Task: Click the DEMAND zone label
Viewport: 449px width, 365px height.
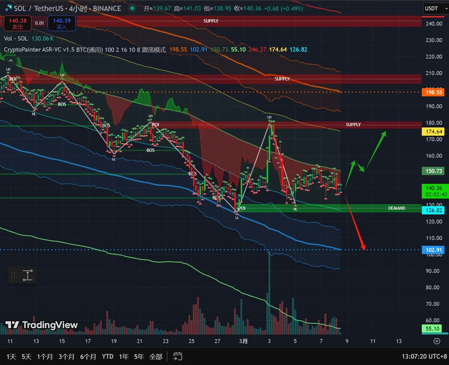Action: (x=397, y=208)
